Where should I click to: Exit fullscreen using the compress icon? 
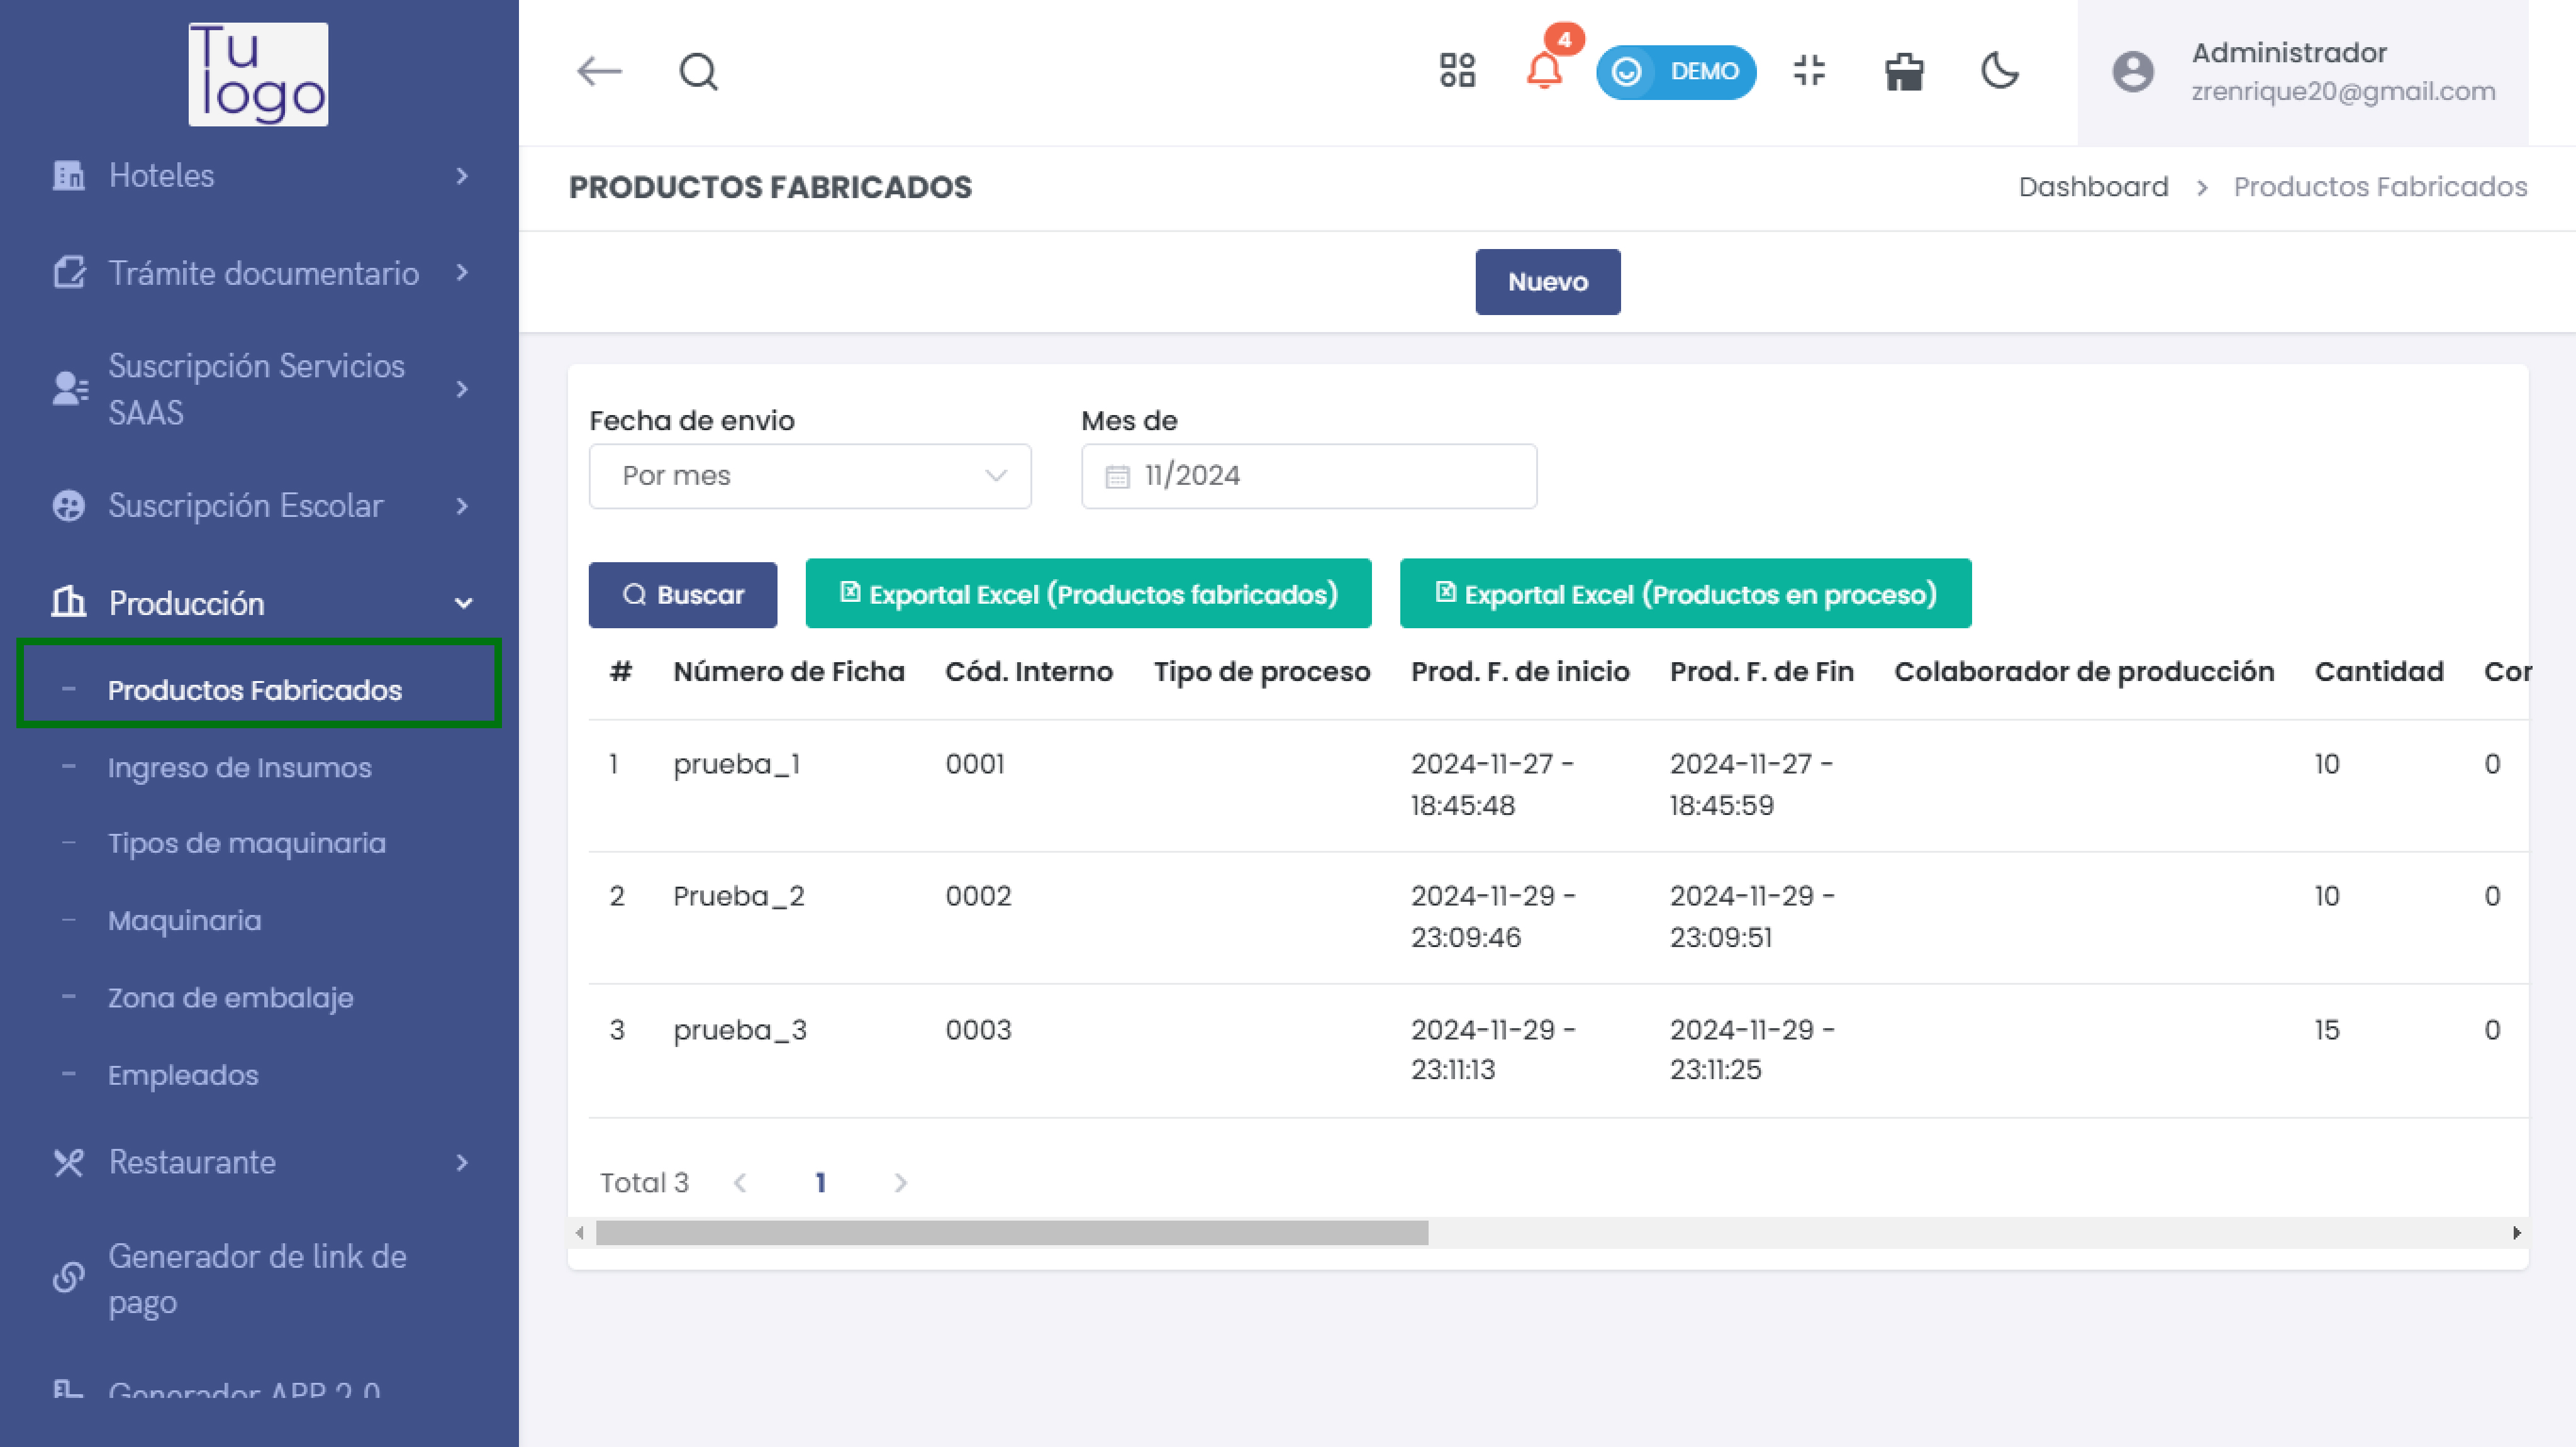1809,71
